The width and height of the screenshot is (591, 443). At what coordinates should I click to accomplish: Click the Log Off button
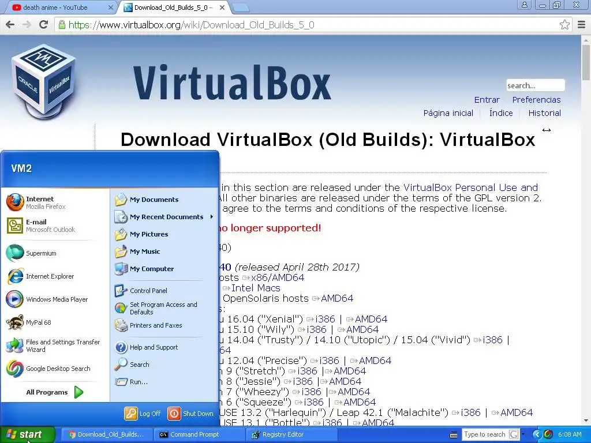click(x=143, y=413)
